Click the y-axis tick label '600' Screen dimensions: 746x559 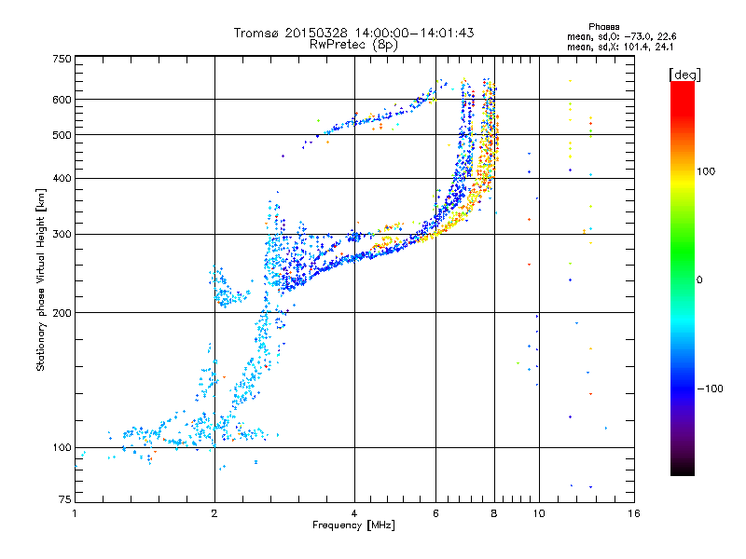point(62,100)
